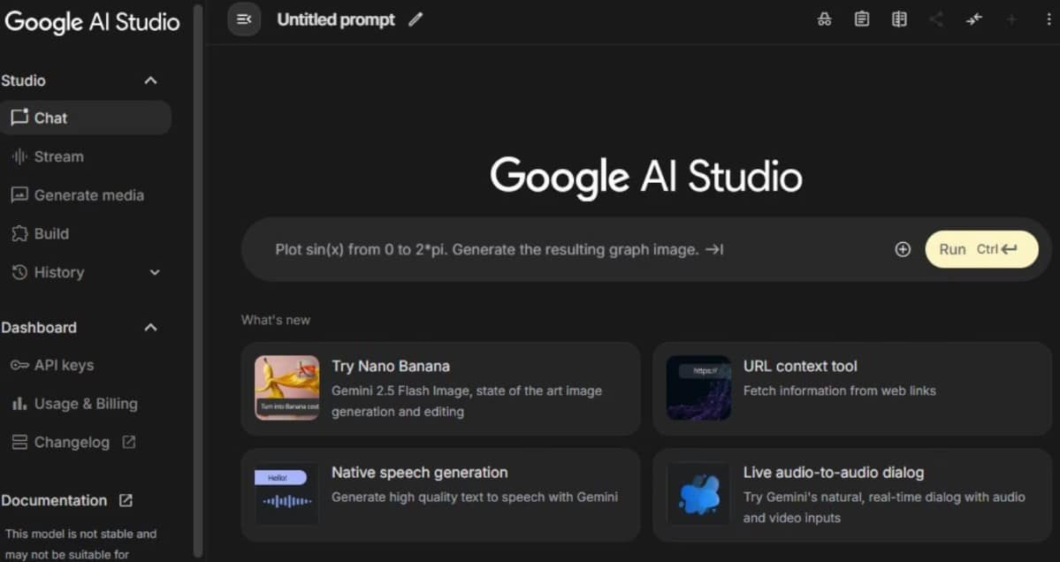Collapse the left sidebar

pos(244,19)
